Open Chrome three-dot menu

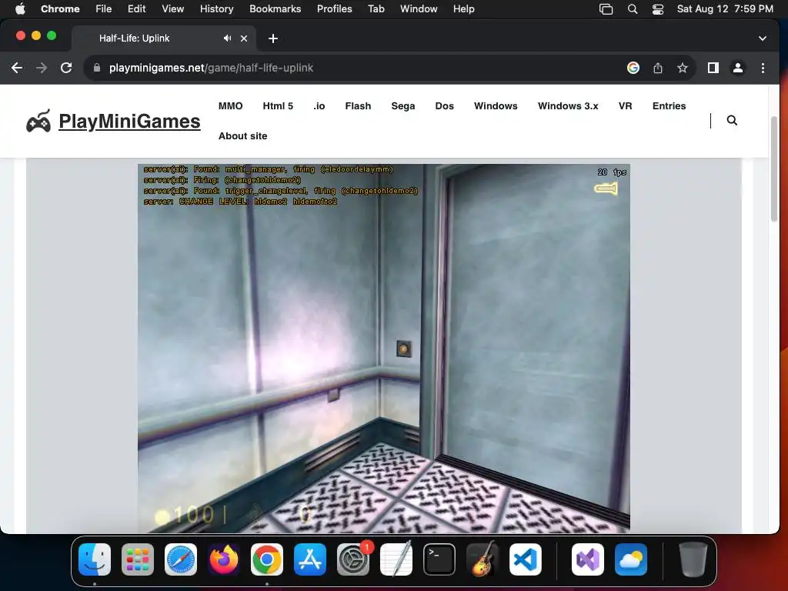(x=763, y=68)
